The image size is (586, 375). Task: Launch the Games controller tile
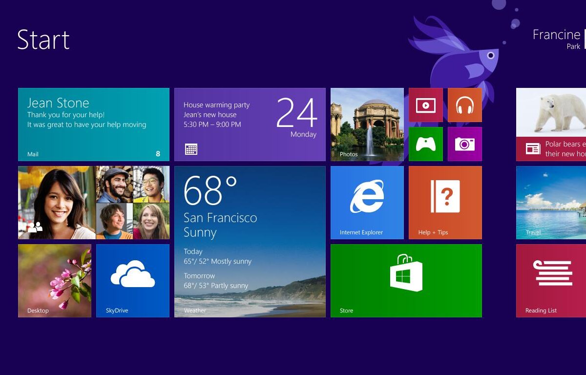pos(425,144)
